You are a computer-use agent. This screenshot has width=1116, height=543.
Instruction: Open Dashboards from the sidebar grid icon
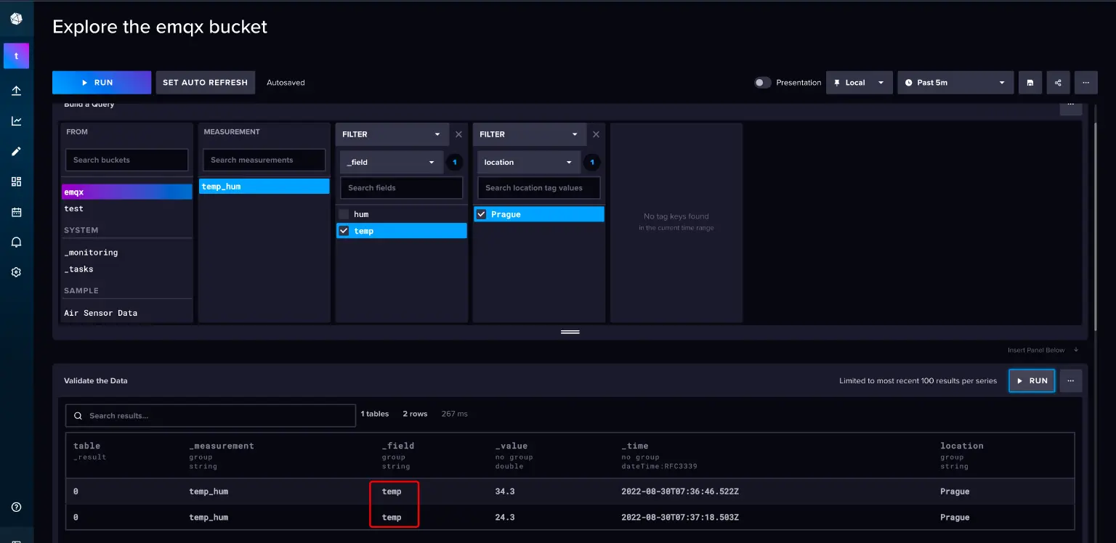pos(16,181)
